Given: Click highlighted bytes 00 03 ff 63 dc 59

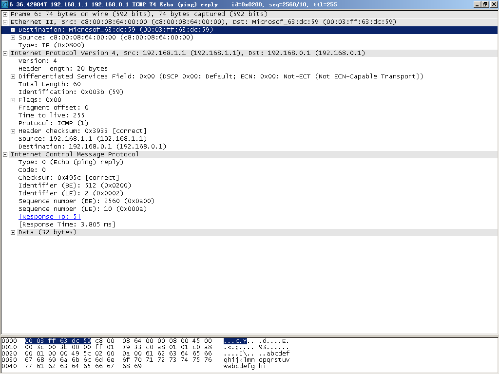Looking at the screenshot, I should [58, 341].
